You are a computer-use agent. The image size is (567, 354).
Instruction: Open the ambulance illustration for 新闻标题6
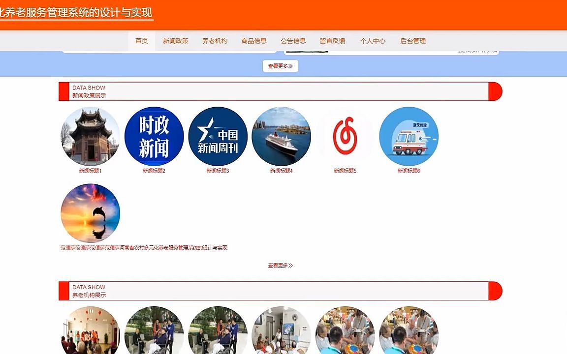409,136
